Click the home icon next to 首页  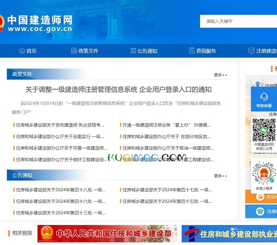22,51
